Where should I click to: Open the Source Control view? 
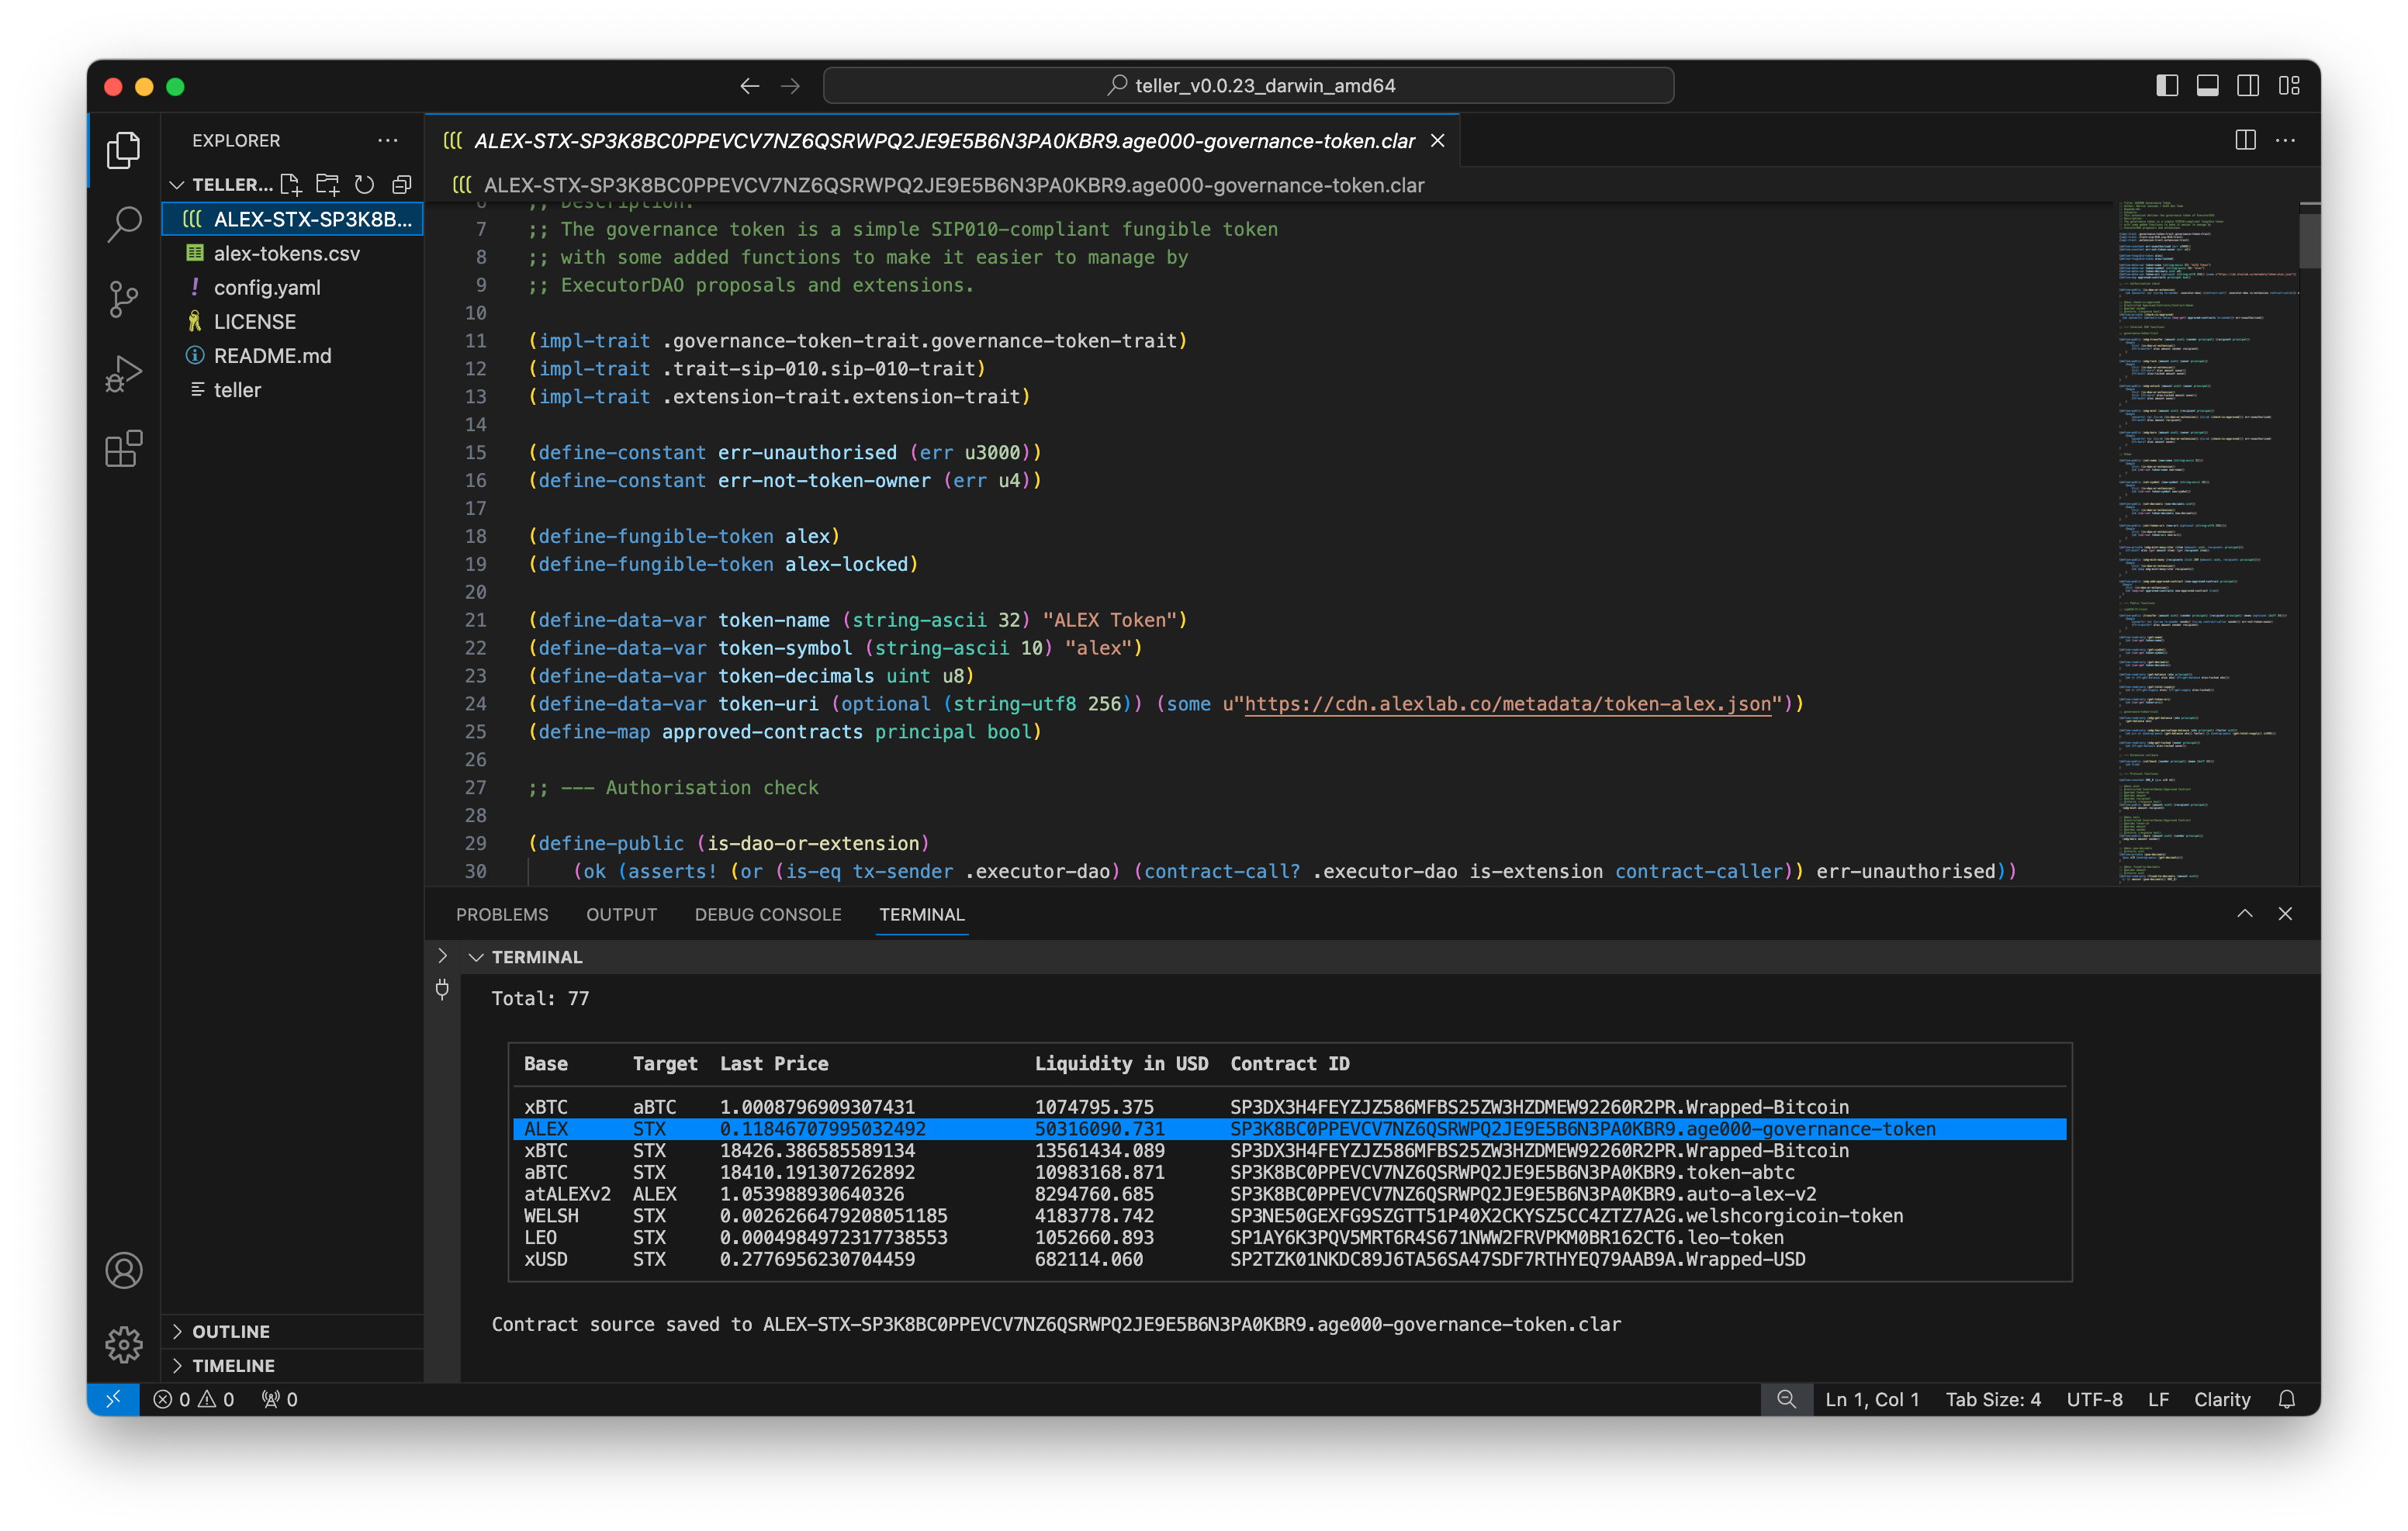(x=124, y=299)
